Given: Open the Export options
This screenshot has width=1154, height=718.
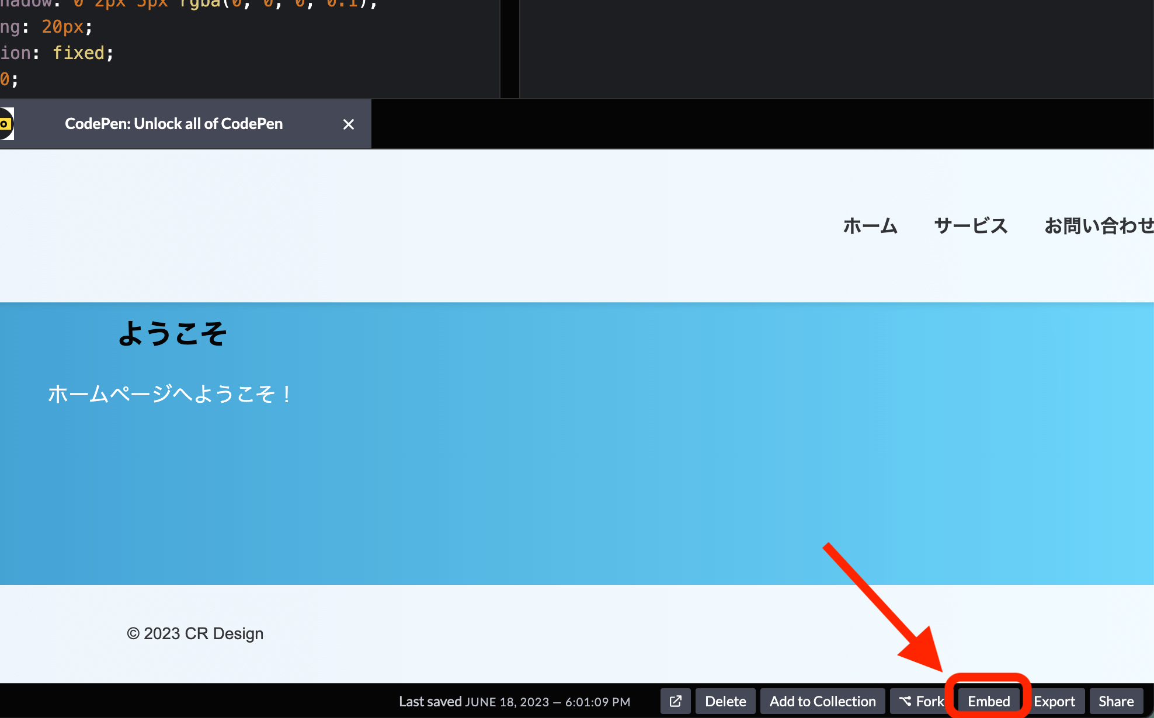Looking at the screenshot, I should pyautogui.click(x=1055, y=701).
